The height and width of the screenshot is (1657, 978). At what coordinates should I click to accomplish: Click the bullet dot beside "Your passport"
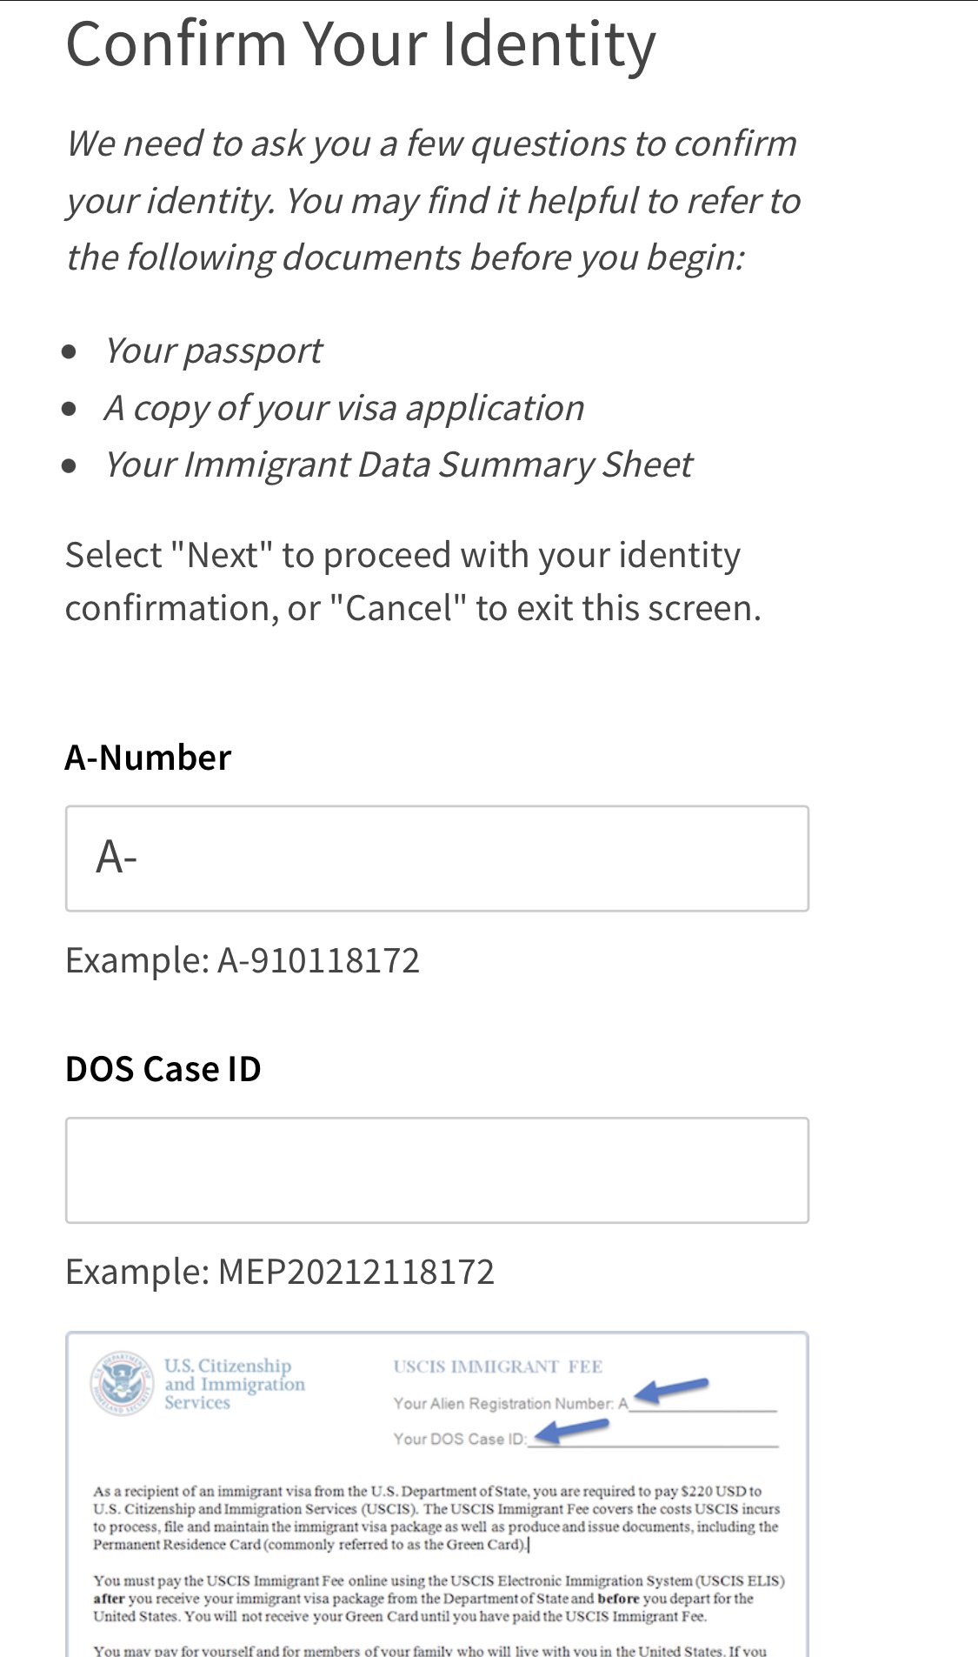point(70,351)
